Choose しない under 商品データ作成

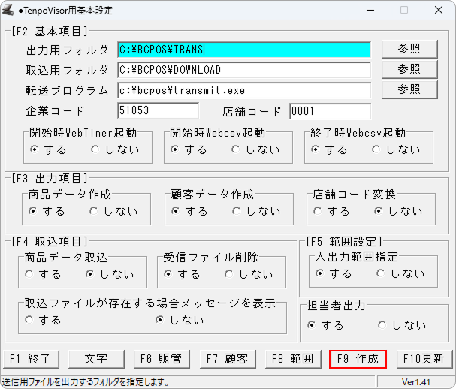[x=94, y=211]
